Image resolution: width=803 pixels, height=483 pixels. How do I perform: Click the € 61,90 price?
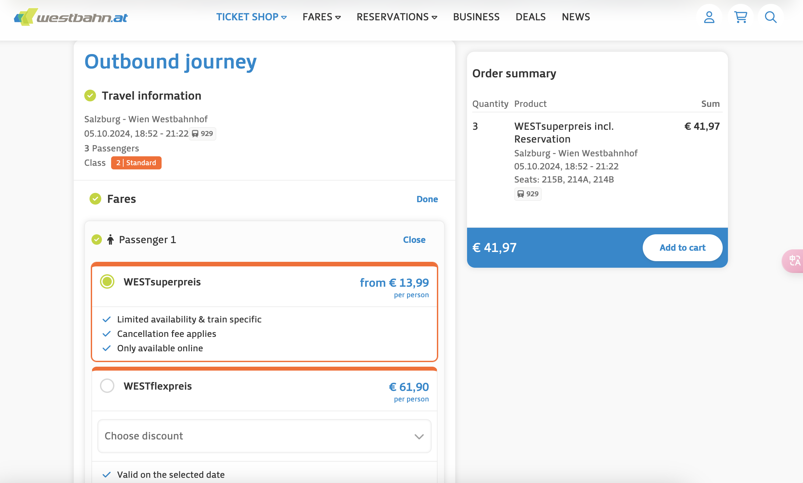pyautogui.click(x=409, y=387)
